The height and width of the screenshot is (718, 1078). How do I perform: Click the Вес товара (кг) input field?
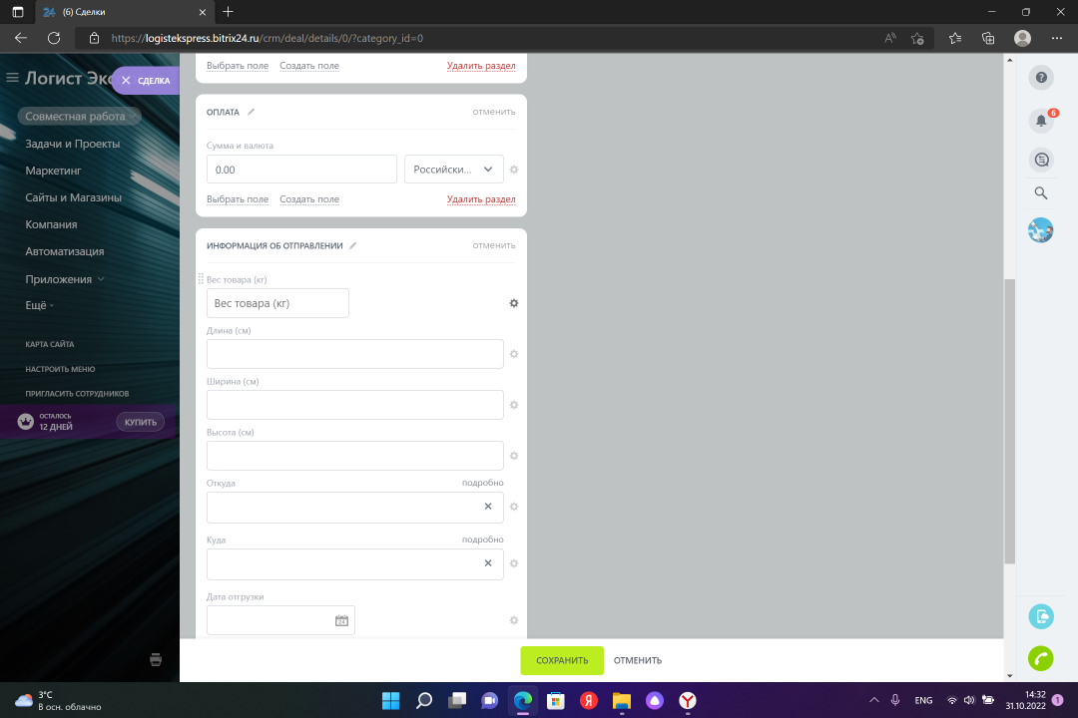tap(277, 303)
